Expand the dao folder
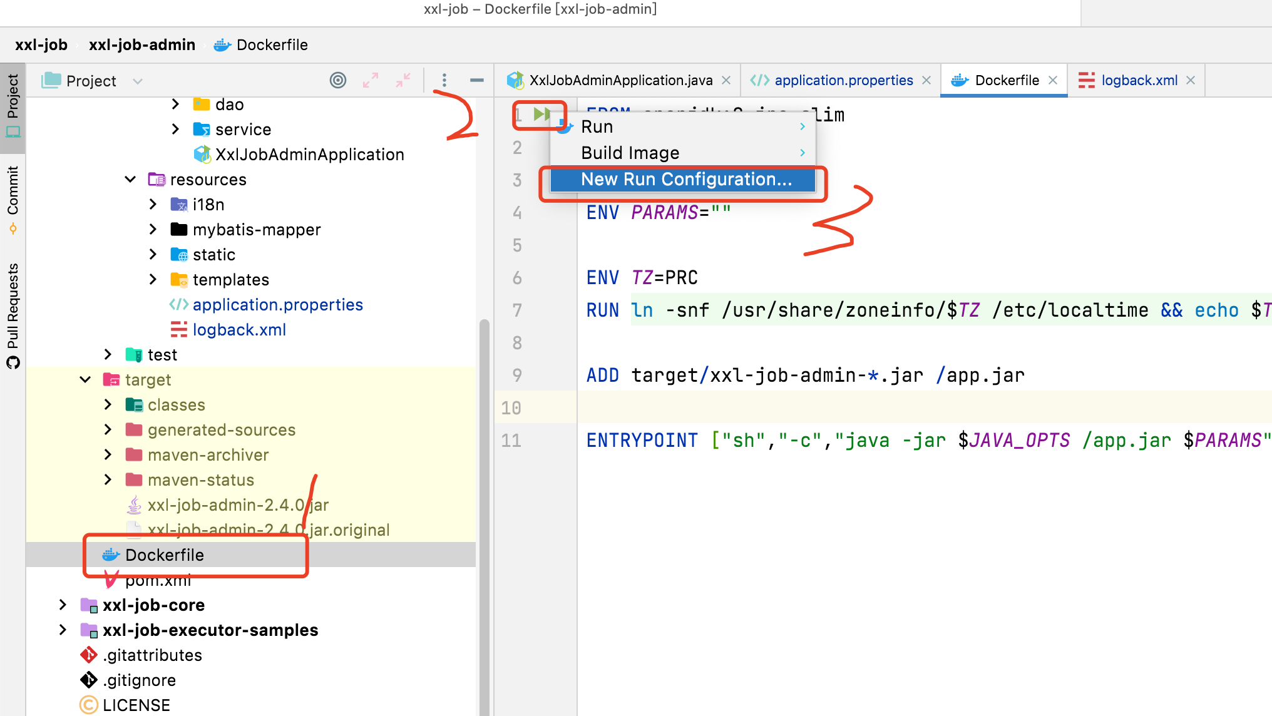Viewport: 1272px width, 716px height. tap(175, 104)
